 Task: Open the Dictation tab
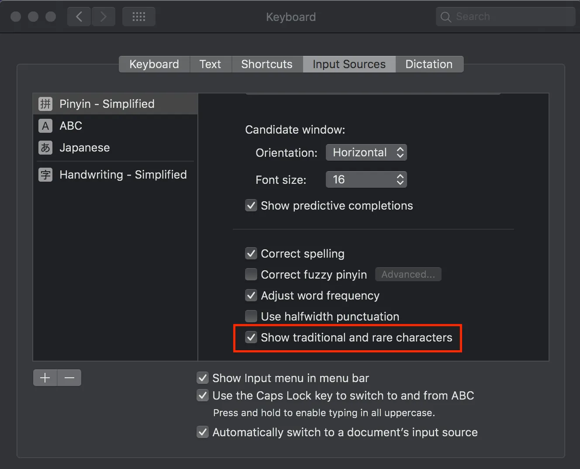pos(428,64)
